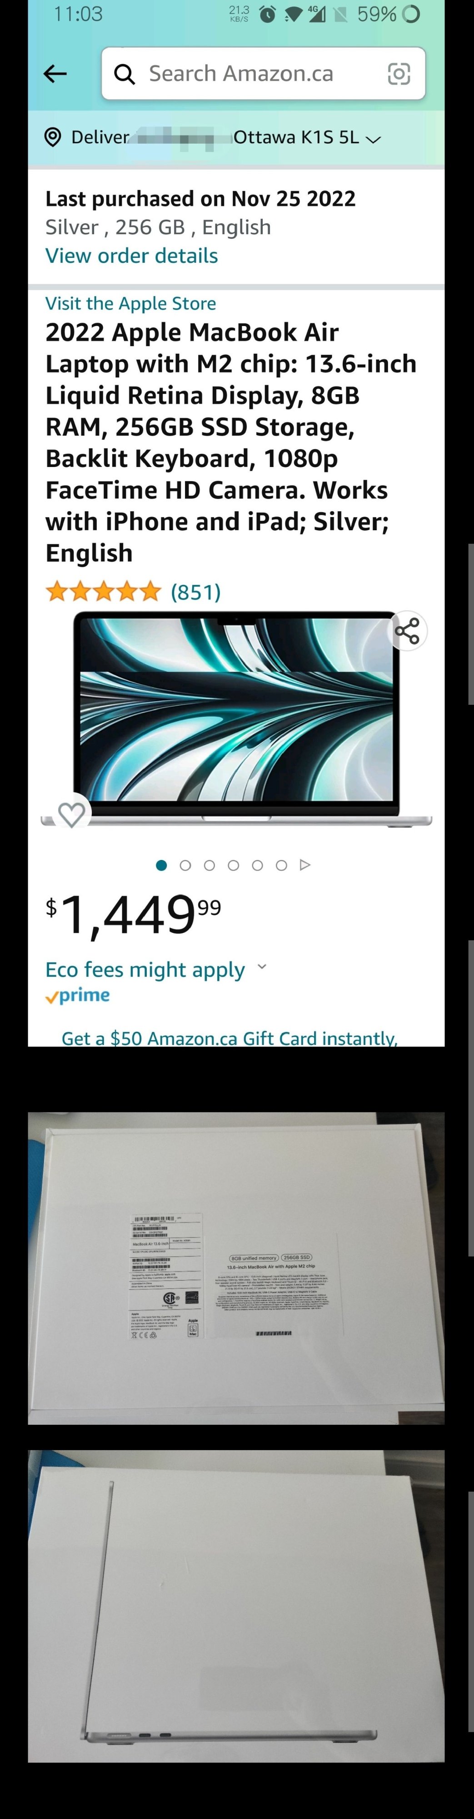Screen dimensions: 474x1819
Task: Open the 851 ratings count
Action: click(195, 592)
